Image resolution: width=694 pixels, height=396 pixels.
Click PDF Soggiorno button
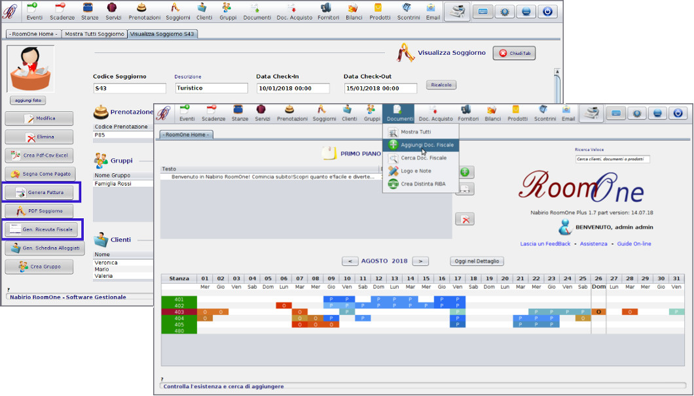39,211
